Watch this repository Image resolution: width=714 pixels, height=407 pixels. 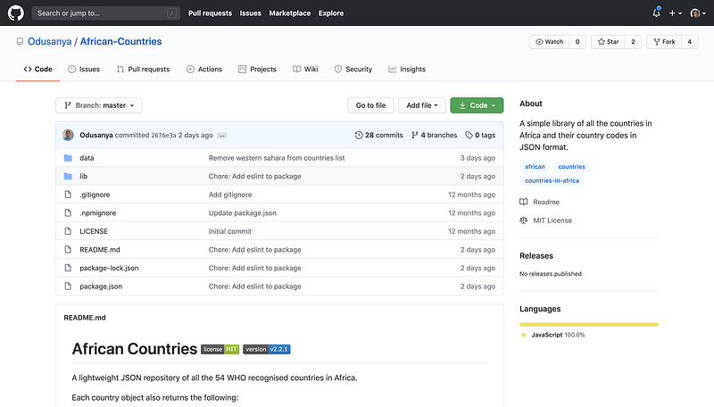(549, 42)
